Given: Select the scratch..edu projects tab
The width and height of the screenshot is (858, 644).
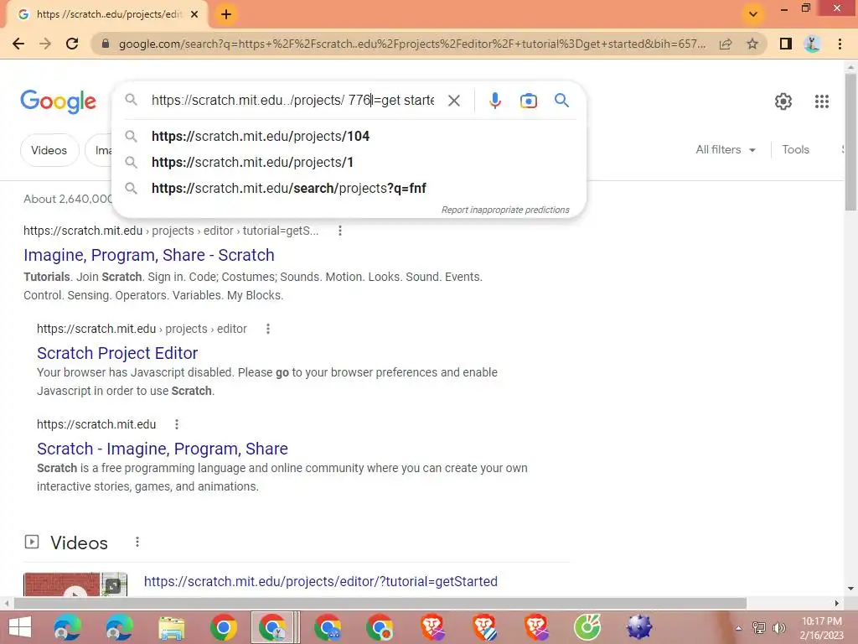Looking at the screenshot, I should tap(108, 14).
